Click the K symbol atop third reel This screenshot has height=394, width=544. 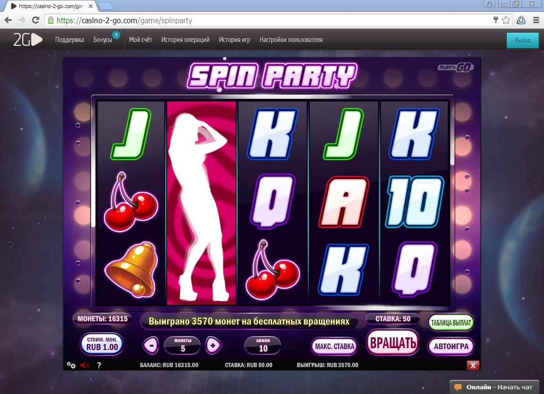[272, 134]
